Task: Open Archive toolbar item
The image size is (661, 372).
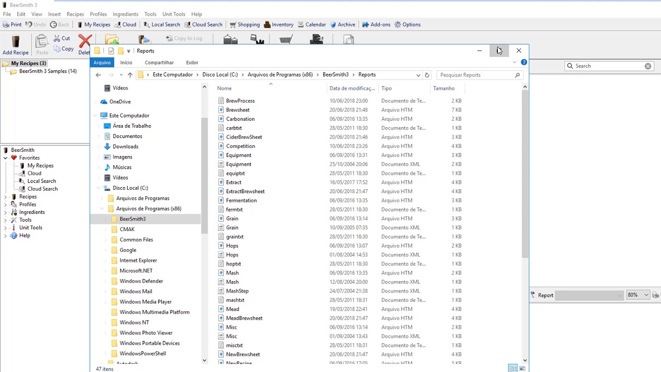Action: pyautogui.click(x=342, y=24)
